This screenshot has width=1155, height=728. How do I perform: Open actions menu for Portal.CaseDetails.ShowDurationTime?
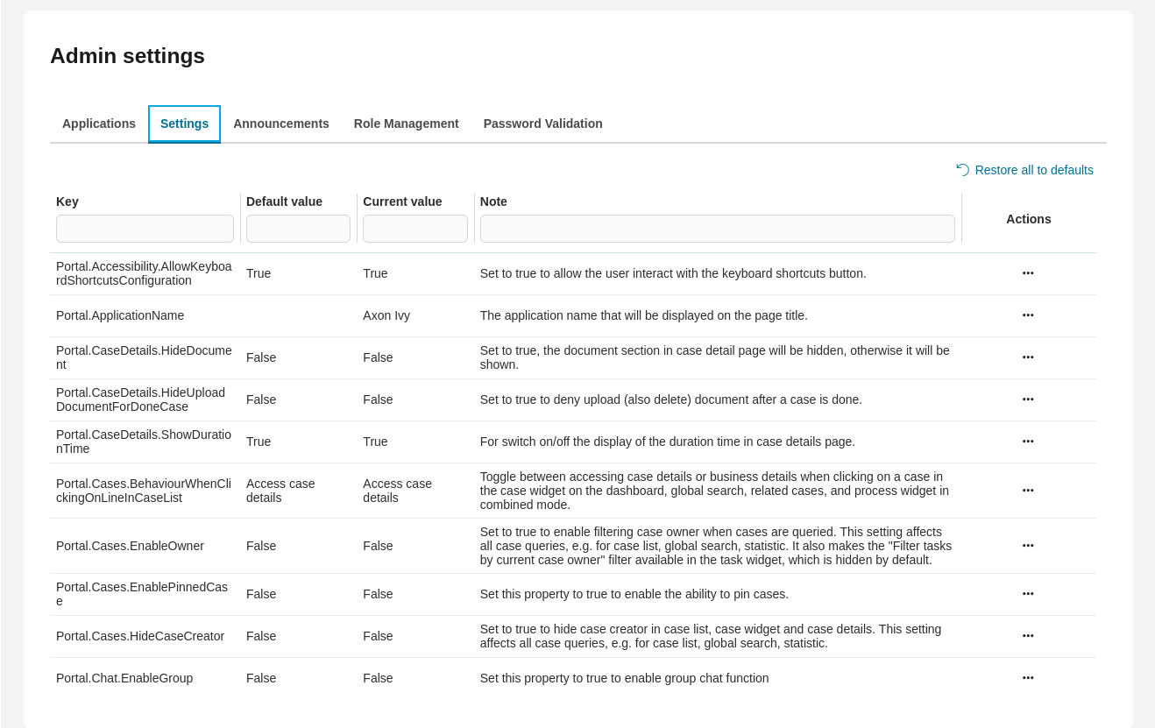(x=1027, y=441)
